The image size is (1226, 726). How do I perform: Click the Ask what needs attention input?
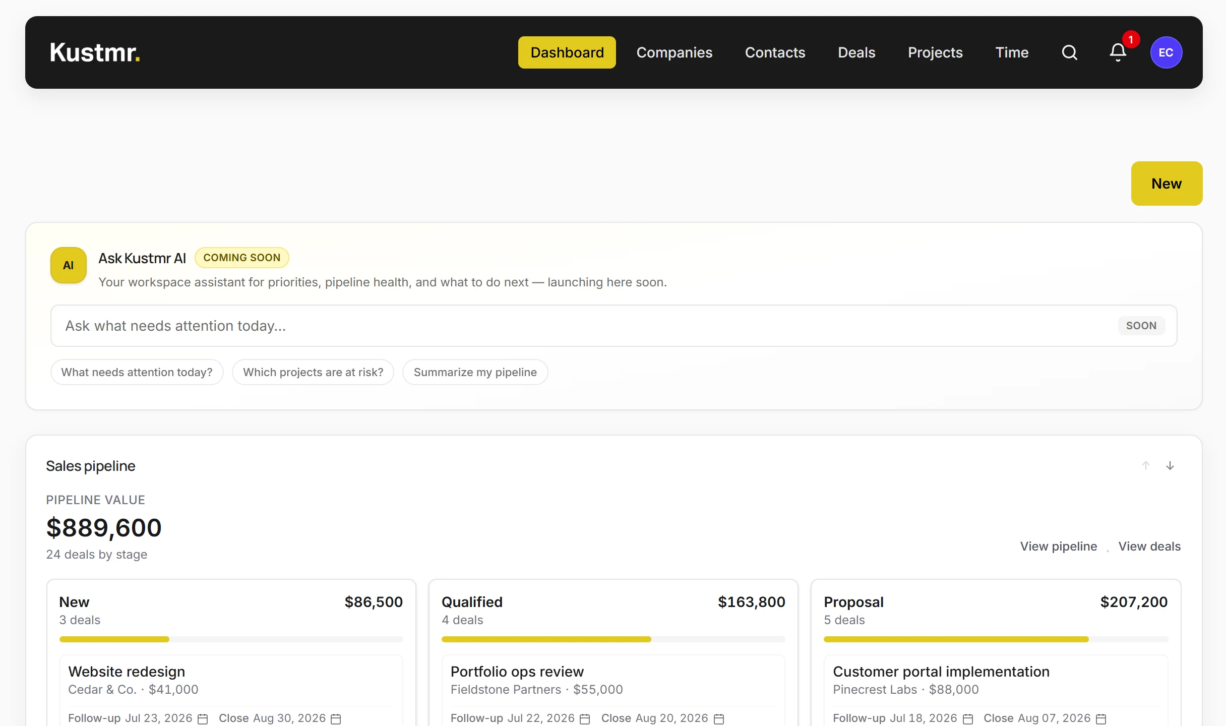coord(614,326)
